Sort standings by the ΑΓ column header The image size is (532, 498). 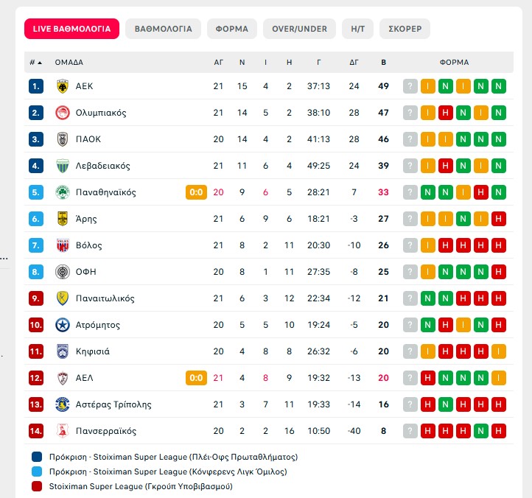tap(218, 63)
